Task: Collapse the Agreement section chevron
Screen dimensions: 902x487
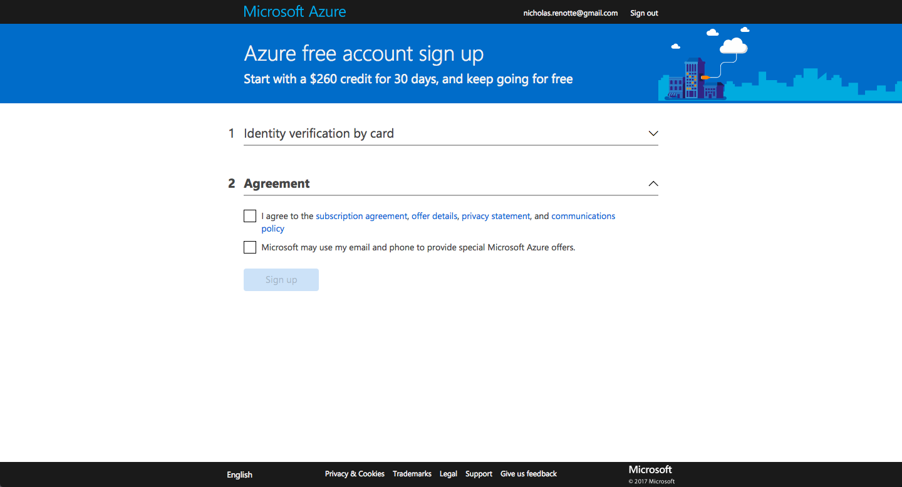Action: (653, 183)
